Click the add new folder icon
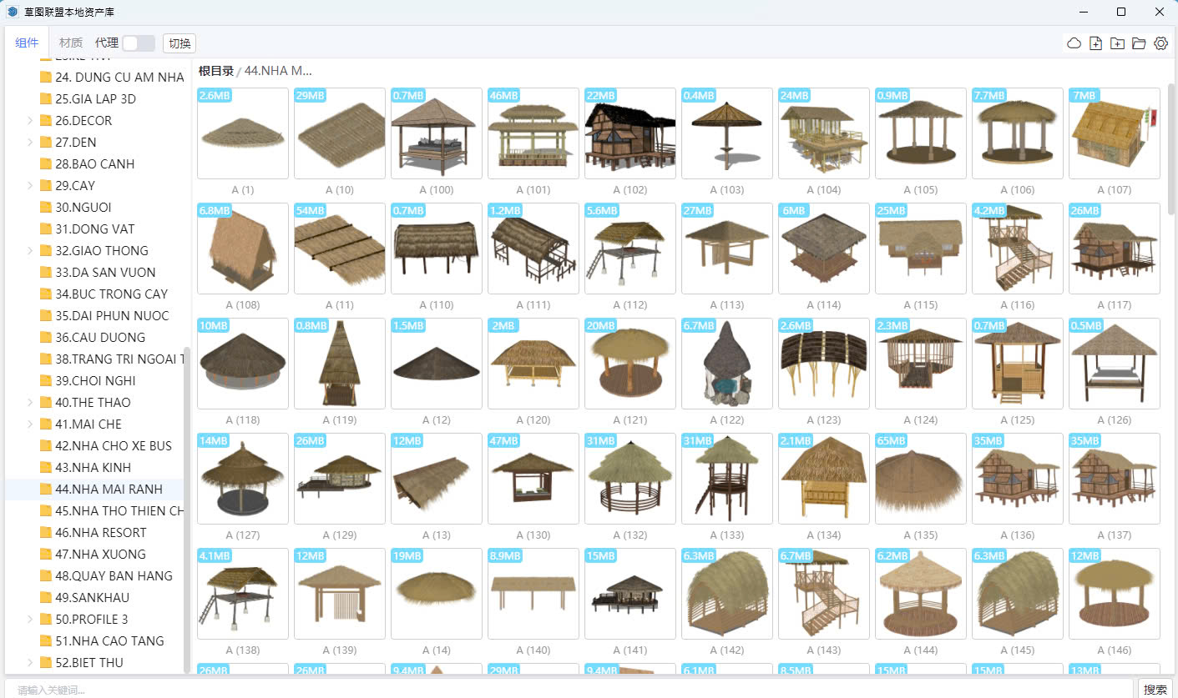 (x=1118, y=43)
